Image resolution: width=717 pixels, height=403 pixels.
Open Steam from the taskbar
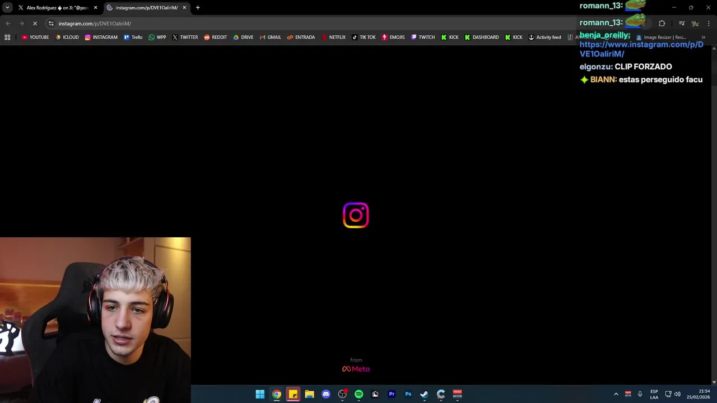pos(425,394)
